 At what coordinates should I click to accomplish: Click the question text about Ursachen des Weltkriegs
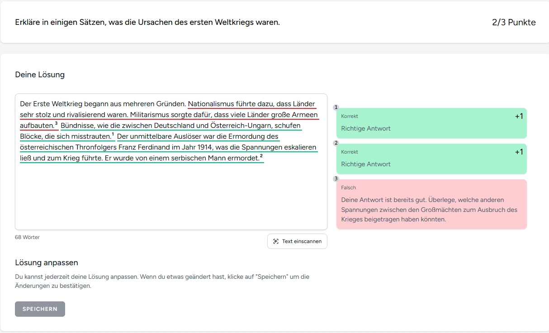[147, 22]
